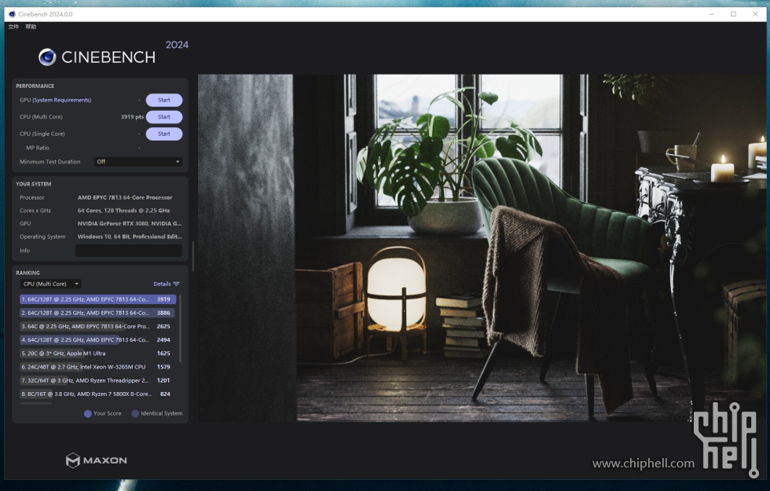
Task: Start the GPU benchmark test
Action: pos(163,100)
